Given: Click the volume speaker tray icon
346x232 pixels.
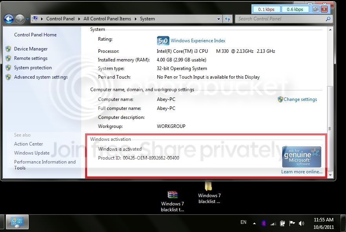Looking at the screenshot, I should (301, 223).
